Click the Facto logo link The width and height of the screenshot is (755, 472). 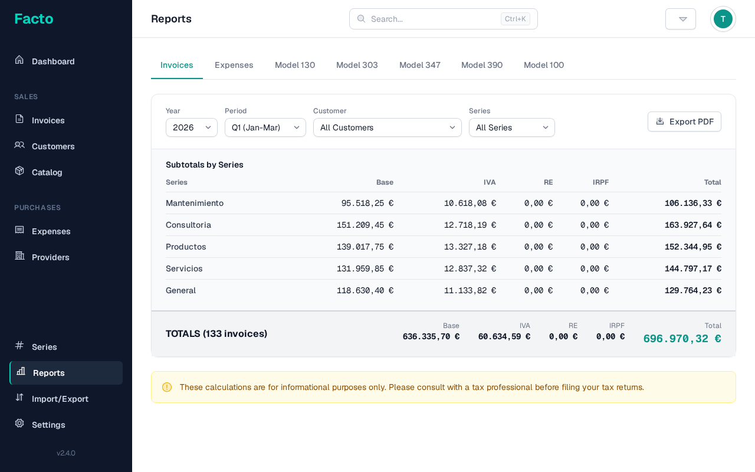[x=34, y=19]
